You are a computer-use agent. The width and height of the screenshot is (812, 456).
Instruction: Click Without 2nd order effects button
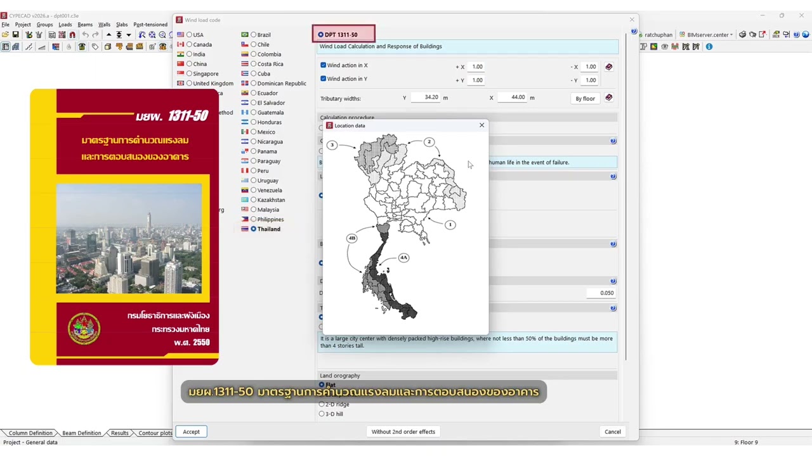coord(403,432)
